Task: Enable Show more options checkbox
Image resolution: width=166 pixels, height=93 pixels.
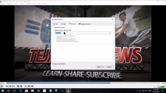Action: 53,64
